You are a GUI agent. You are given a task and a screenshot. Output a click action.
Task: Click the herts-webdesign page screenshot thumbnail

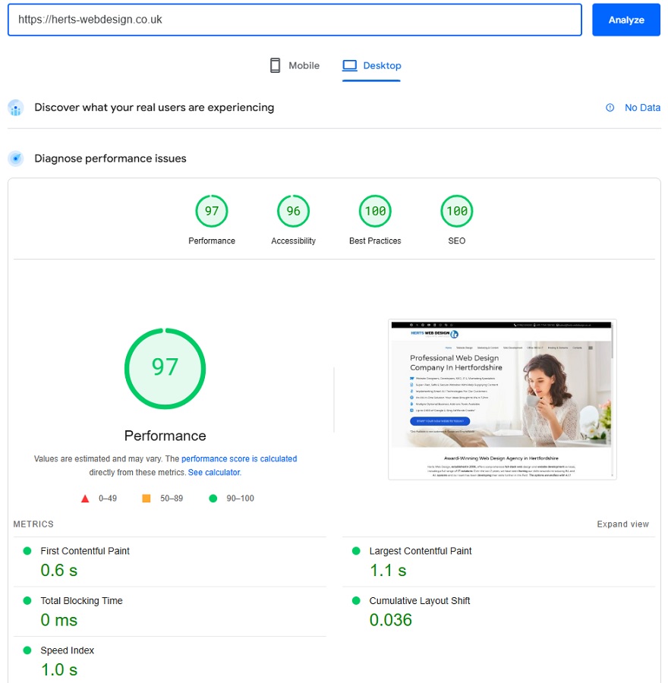point(503,399)
